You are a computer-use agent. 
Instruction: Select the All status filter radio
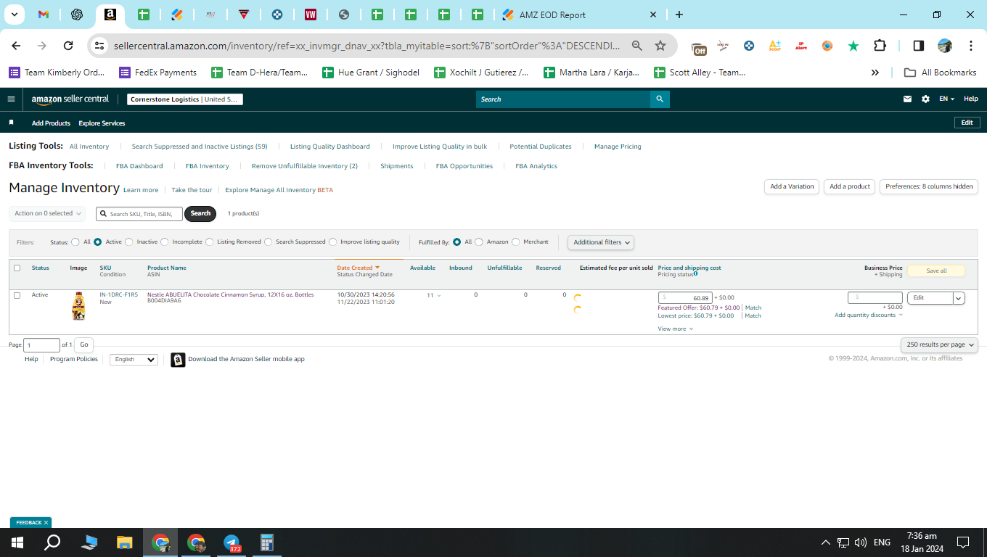[75, 242]
